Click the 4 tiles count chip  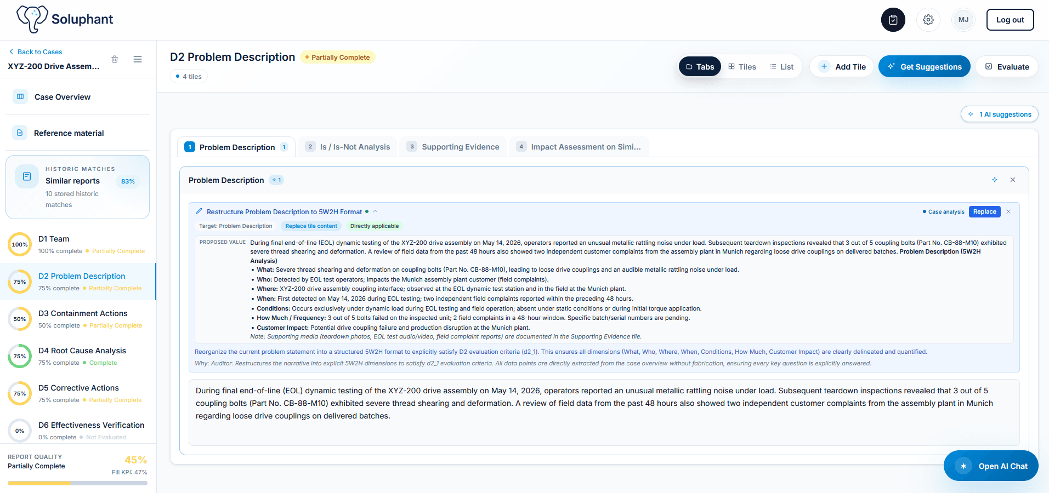pos(189,77)
